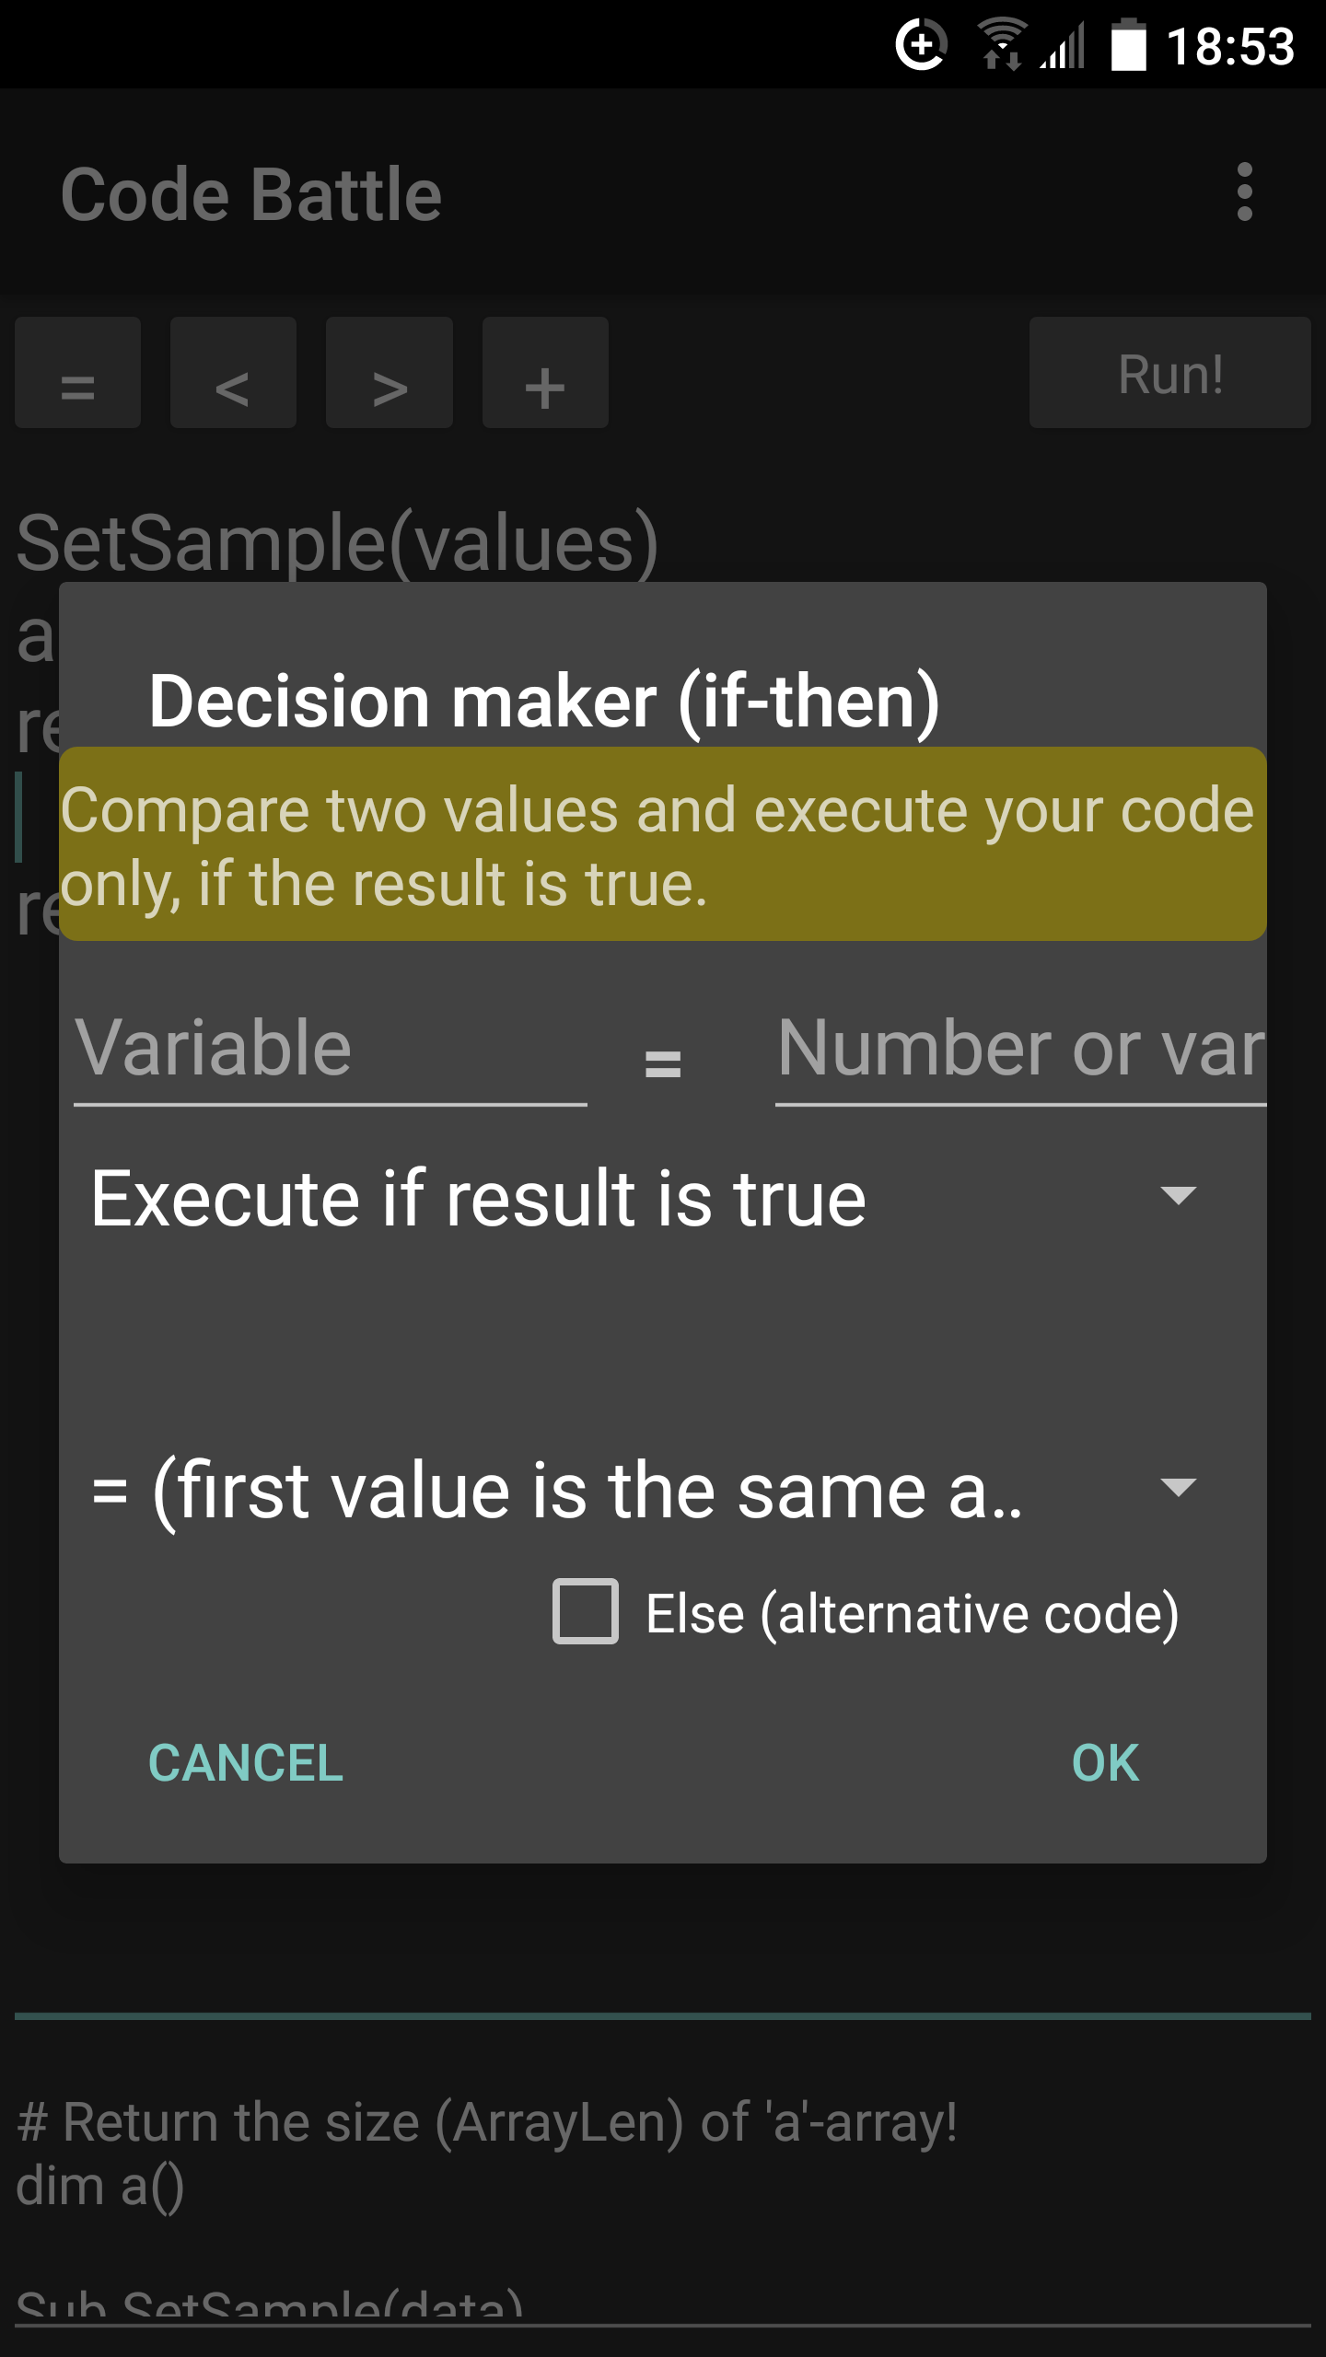Tap the data saver circle icon
Screen dimensions: 1326x2357
921,44
